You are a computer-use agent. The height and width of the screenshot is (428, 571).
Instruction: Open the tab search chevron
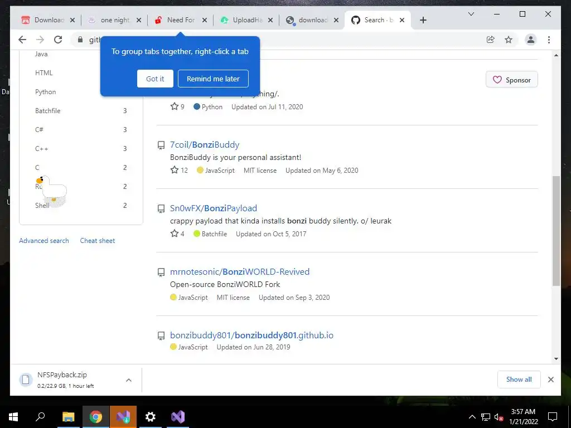(x=471, y=14)
